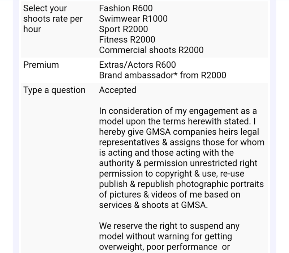289x253 pixels.
Task: Select the 'overweight, poor performance or' line
Action: point(164,247)
